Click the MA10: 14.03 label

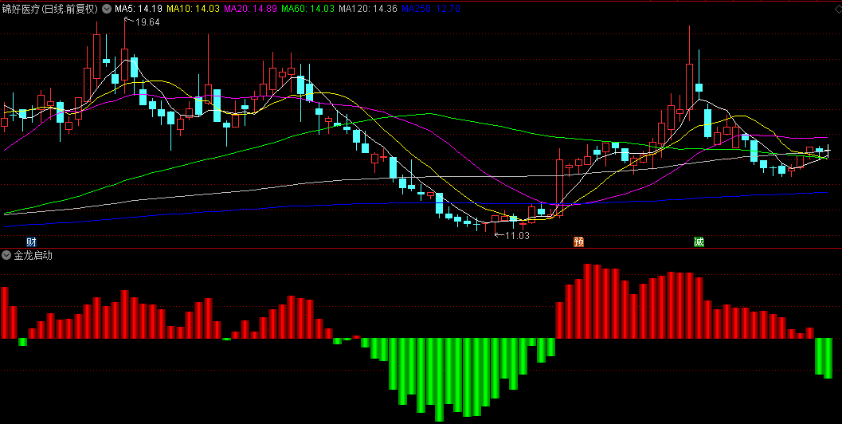tap(194, 9)
